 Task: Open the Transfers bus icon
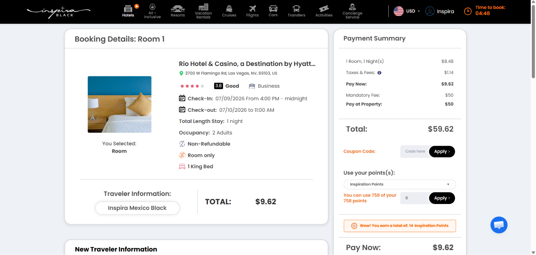coord(296,9)
